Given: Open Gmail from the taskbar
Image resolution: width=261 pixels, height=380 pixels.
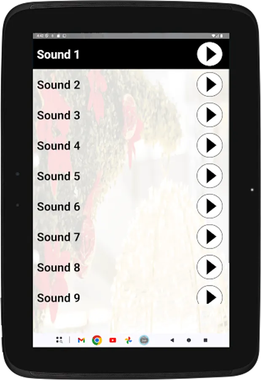Looking at the screenshot, I should [81, 340].
